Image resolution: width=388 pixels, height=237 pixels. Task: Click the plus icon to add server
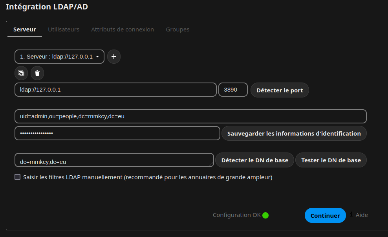(x=114, y=57)
